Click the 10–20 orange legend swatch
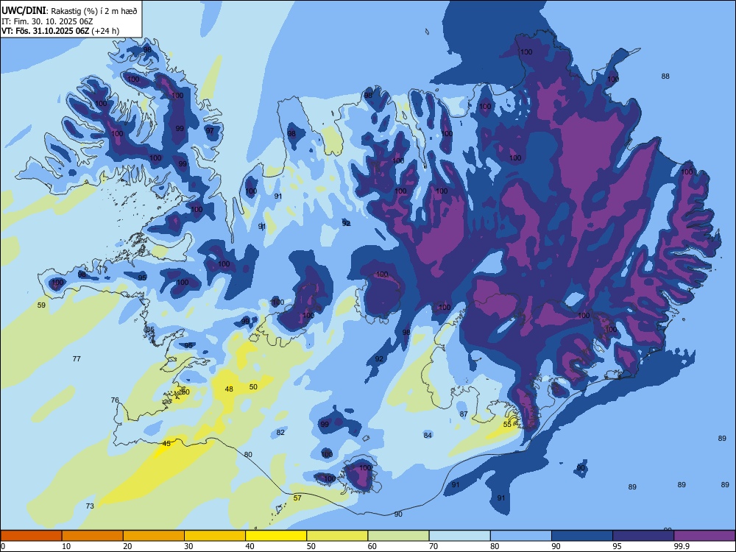The image size is (736, 552). click(x=93, y=536)
